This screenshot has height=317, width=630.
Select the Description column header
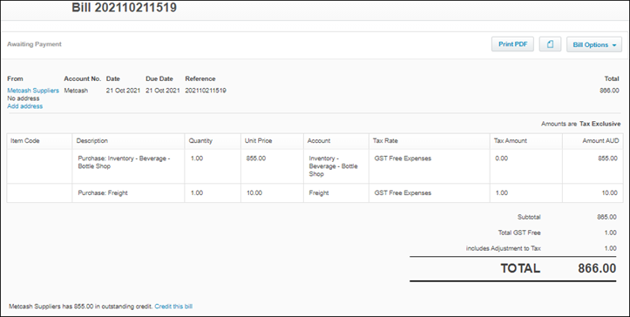click(x=128, y=141)
